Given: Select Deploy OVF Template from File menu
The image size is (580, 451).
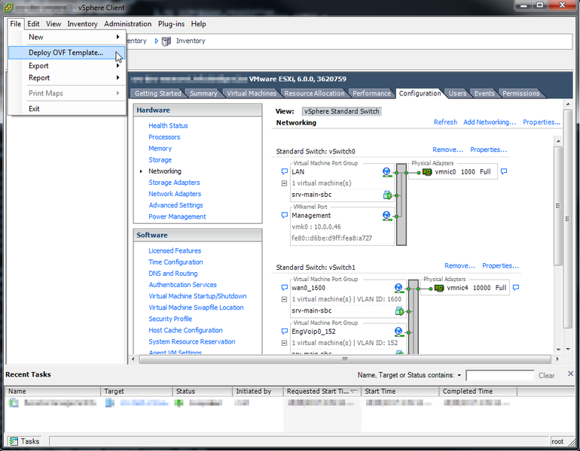Looking at the screenshot, I should pyautogui.click(x=67, y=53).
